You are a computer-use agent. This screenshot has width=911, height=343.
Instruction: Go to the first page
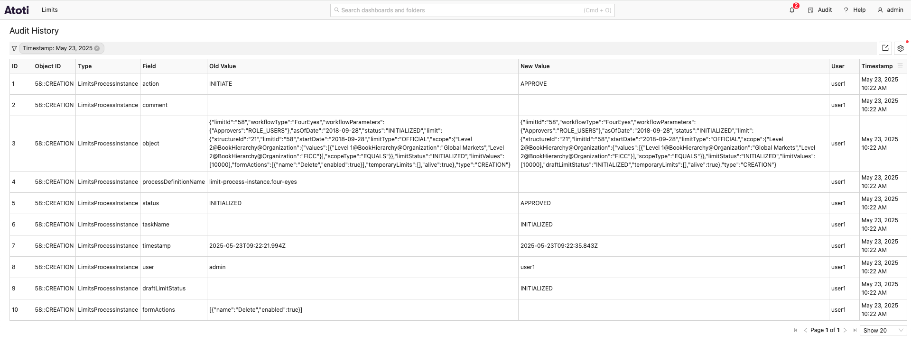[796, 330]
